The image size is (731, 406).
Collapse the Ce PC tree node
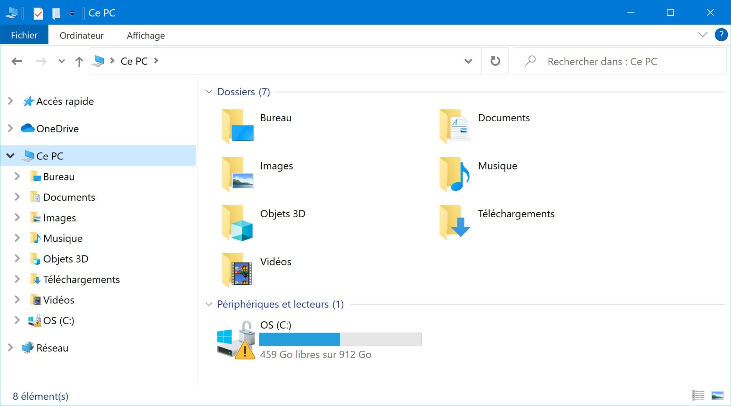pos(10,156)
